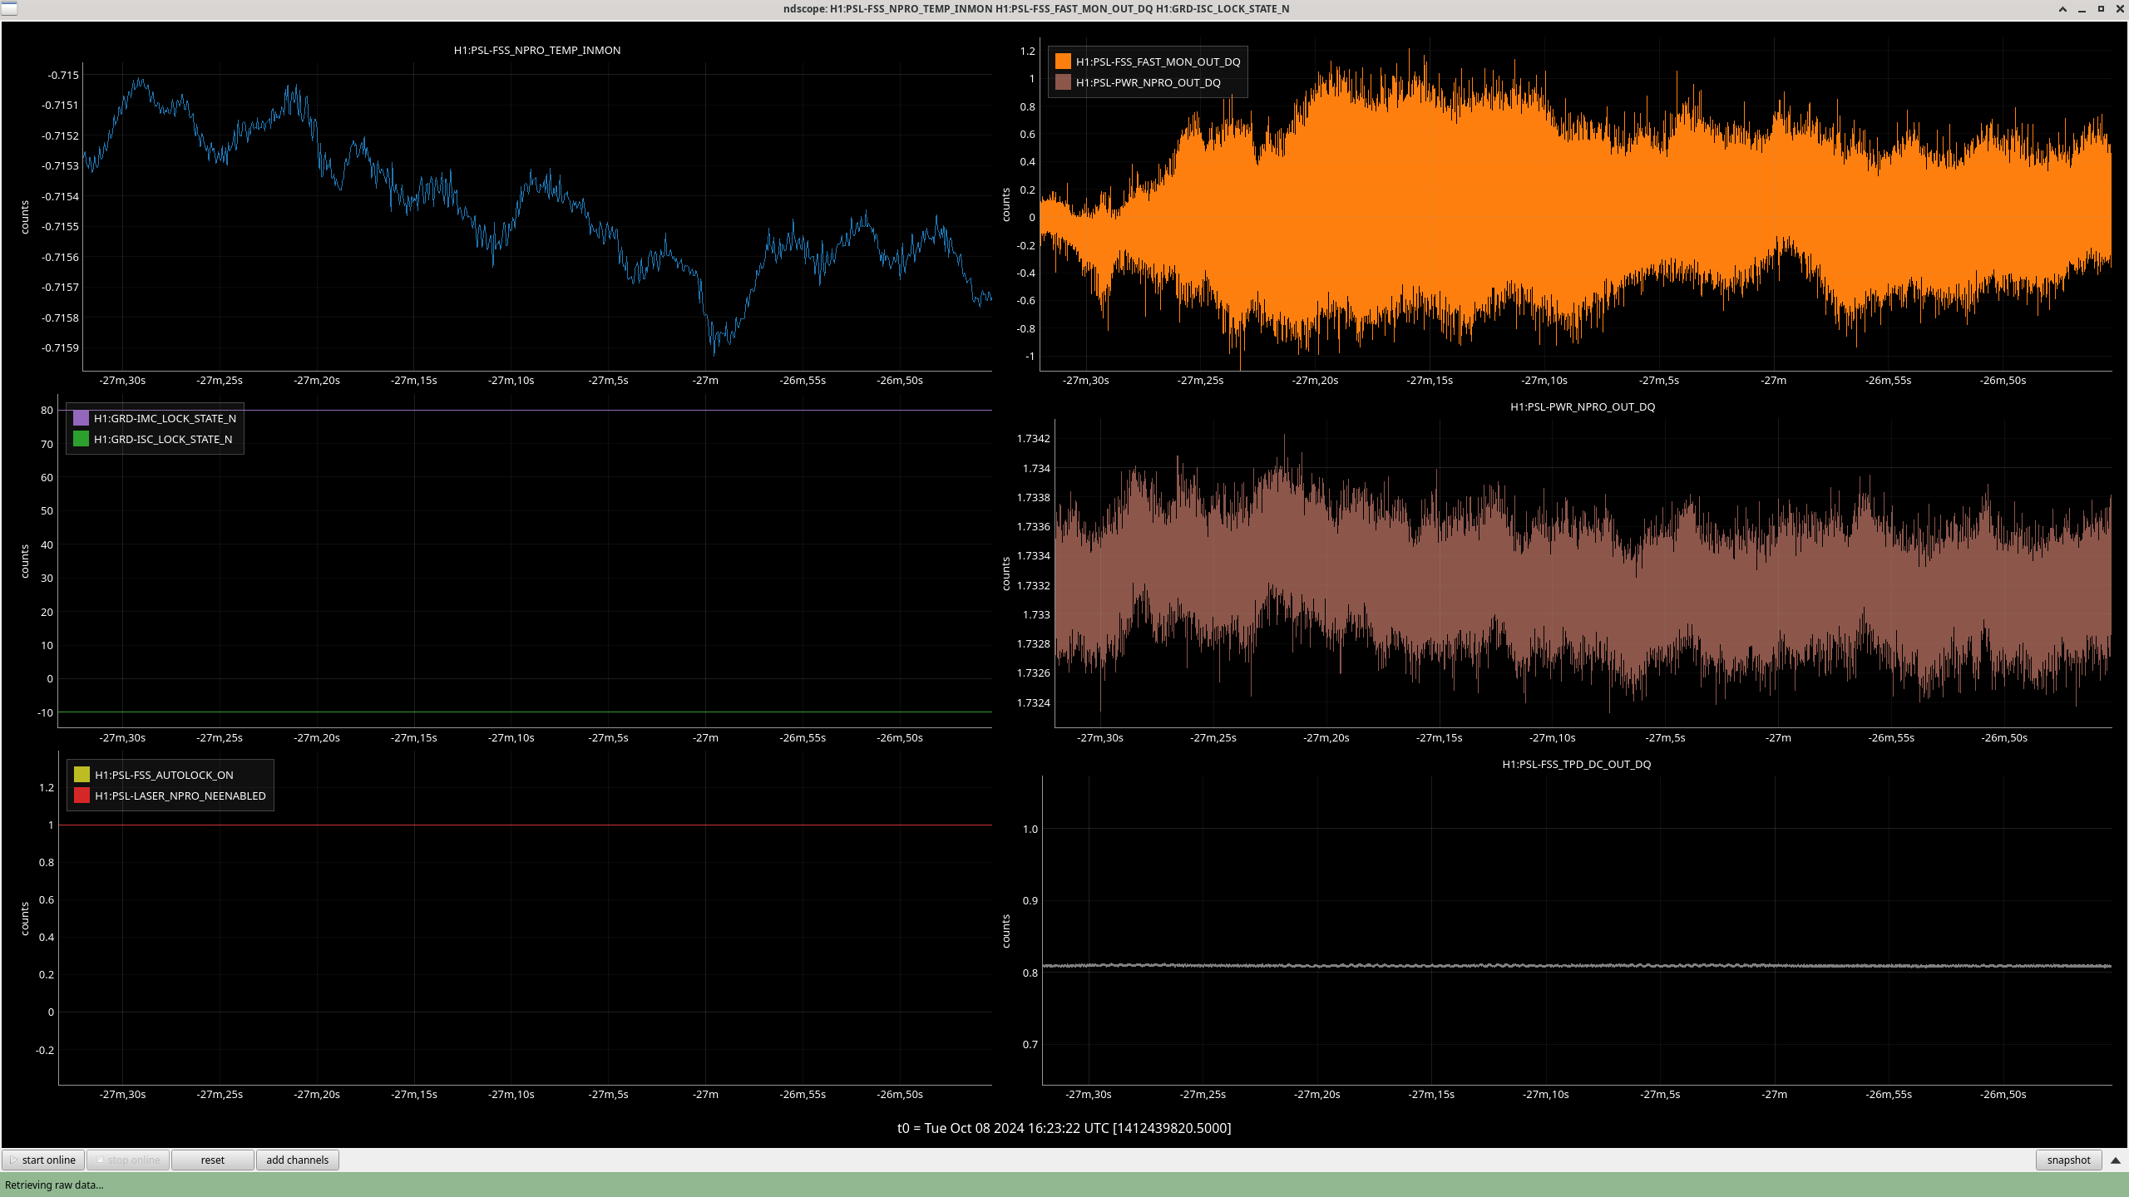Click red NPRO_NEENABLED legend swatch
Viewport: 2129px width, 1197px height.
(x=82, y=796)
